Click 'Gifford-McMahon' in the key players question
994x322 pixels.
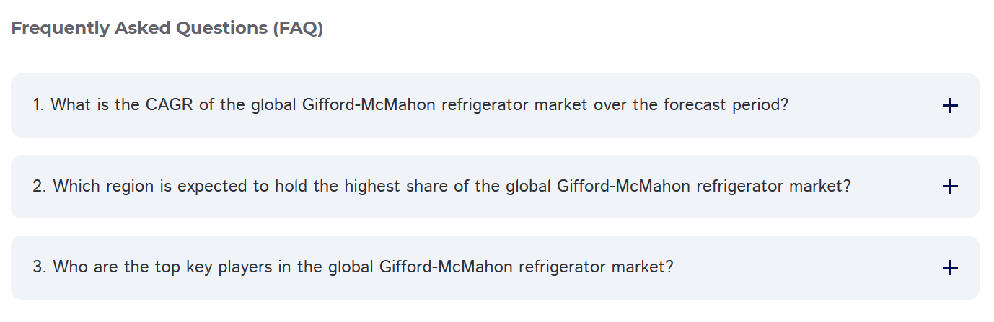(x=447, y=267)
